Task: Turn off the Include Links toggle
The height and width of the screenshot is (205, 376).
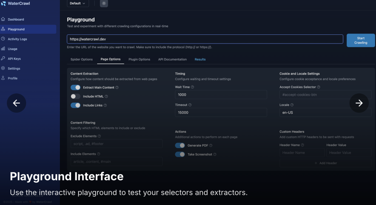Action: [76, 105]
